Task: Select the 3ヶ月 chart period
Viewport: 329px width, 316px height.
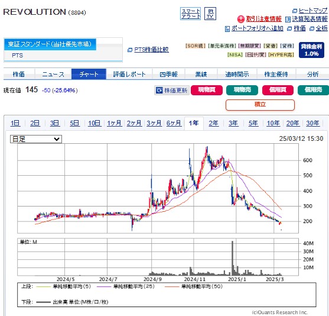Action: click(x=154, y=123)
